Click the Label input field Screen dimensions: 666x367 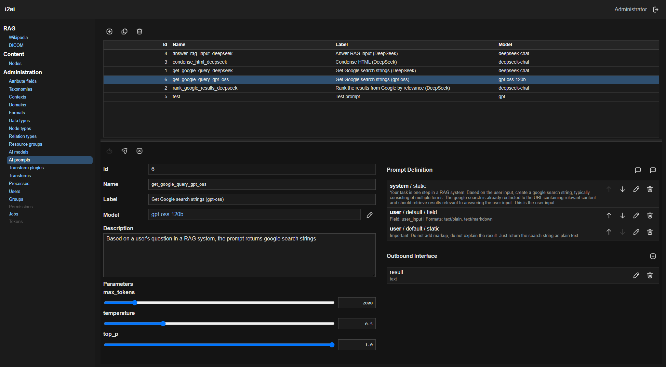click(262, 199)
